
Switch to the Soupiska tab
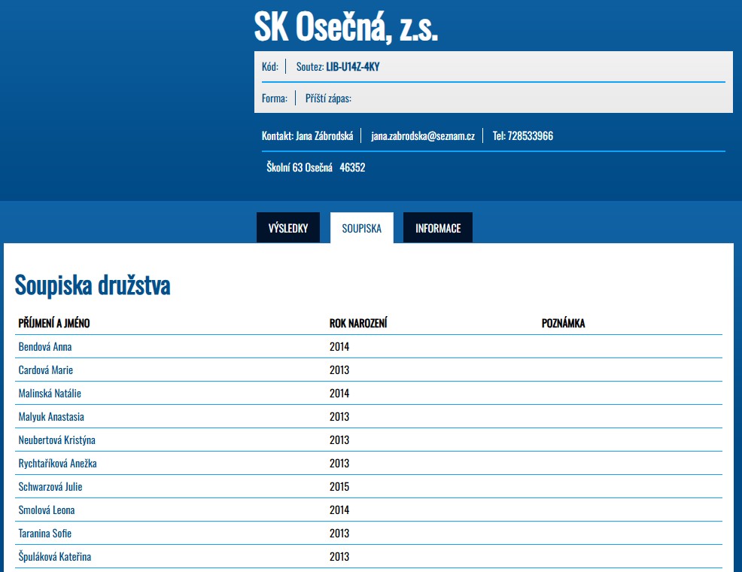tap(361, 228)
